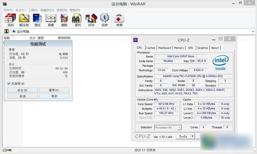This screenshot has height=154, width=257.
Task: Click the Modified (修改时间) column header
Action: click(64, 38)
